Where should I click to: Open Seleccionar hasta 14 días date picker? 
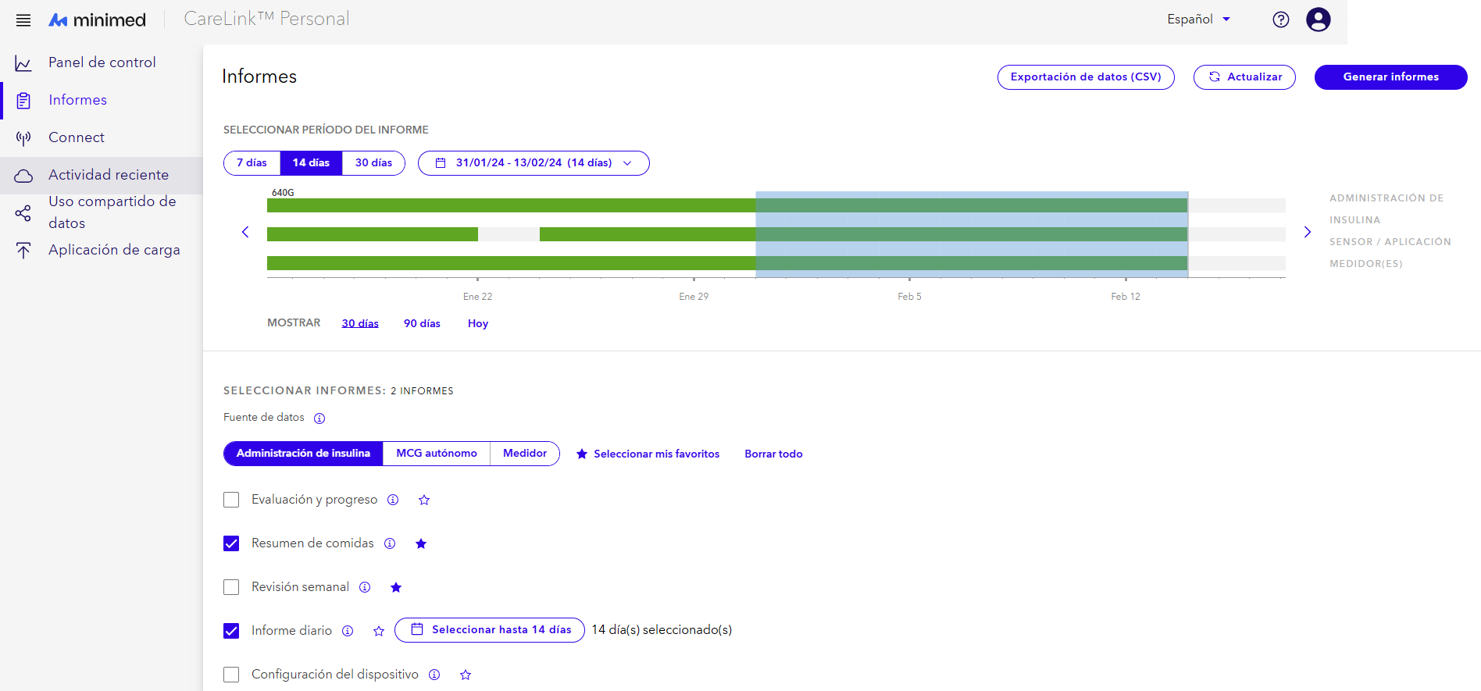pyautogui.click(x=490, y=630)
